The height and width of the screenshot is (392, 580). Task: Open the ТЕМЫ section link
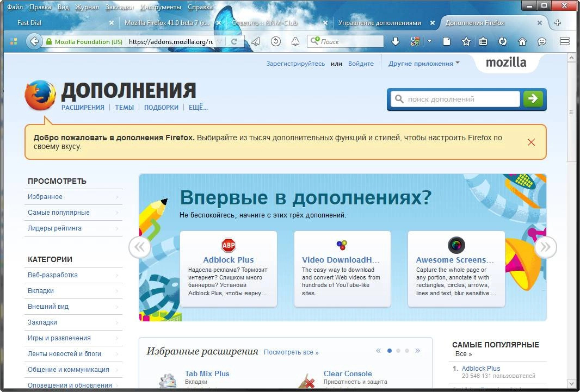coord(124,108)
